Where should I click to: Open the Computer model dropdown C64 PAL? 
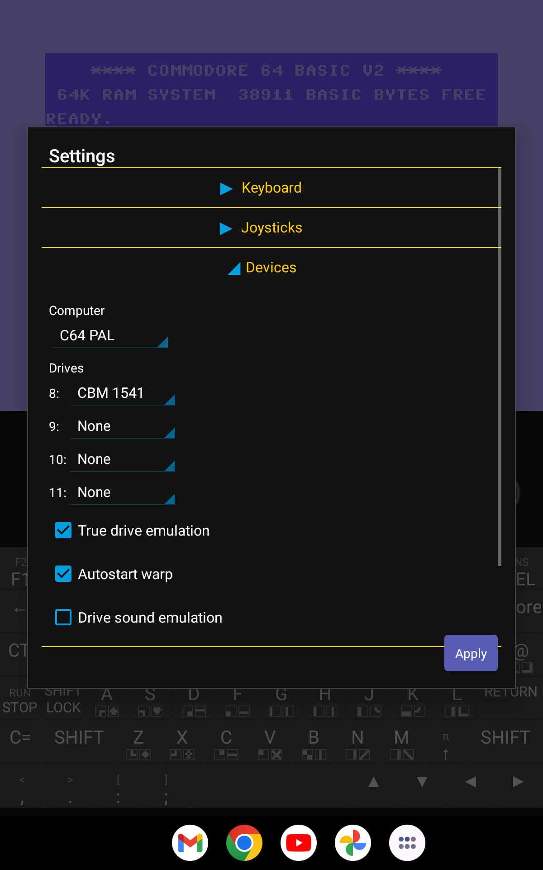pyautogui.click(x=110, y=336)
